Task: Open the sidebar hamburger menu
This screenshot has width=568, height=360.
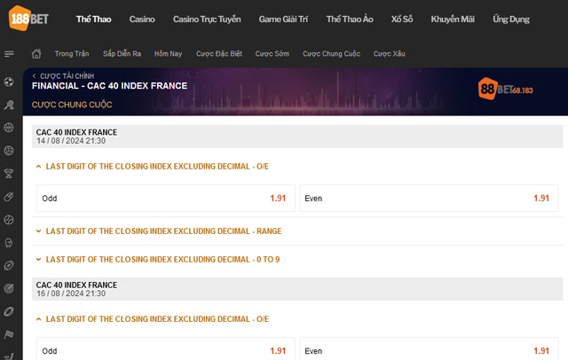Action: (9, 54)
